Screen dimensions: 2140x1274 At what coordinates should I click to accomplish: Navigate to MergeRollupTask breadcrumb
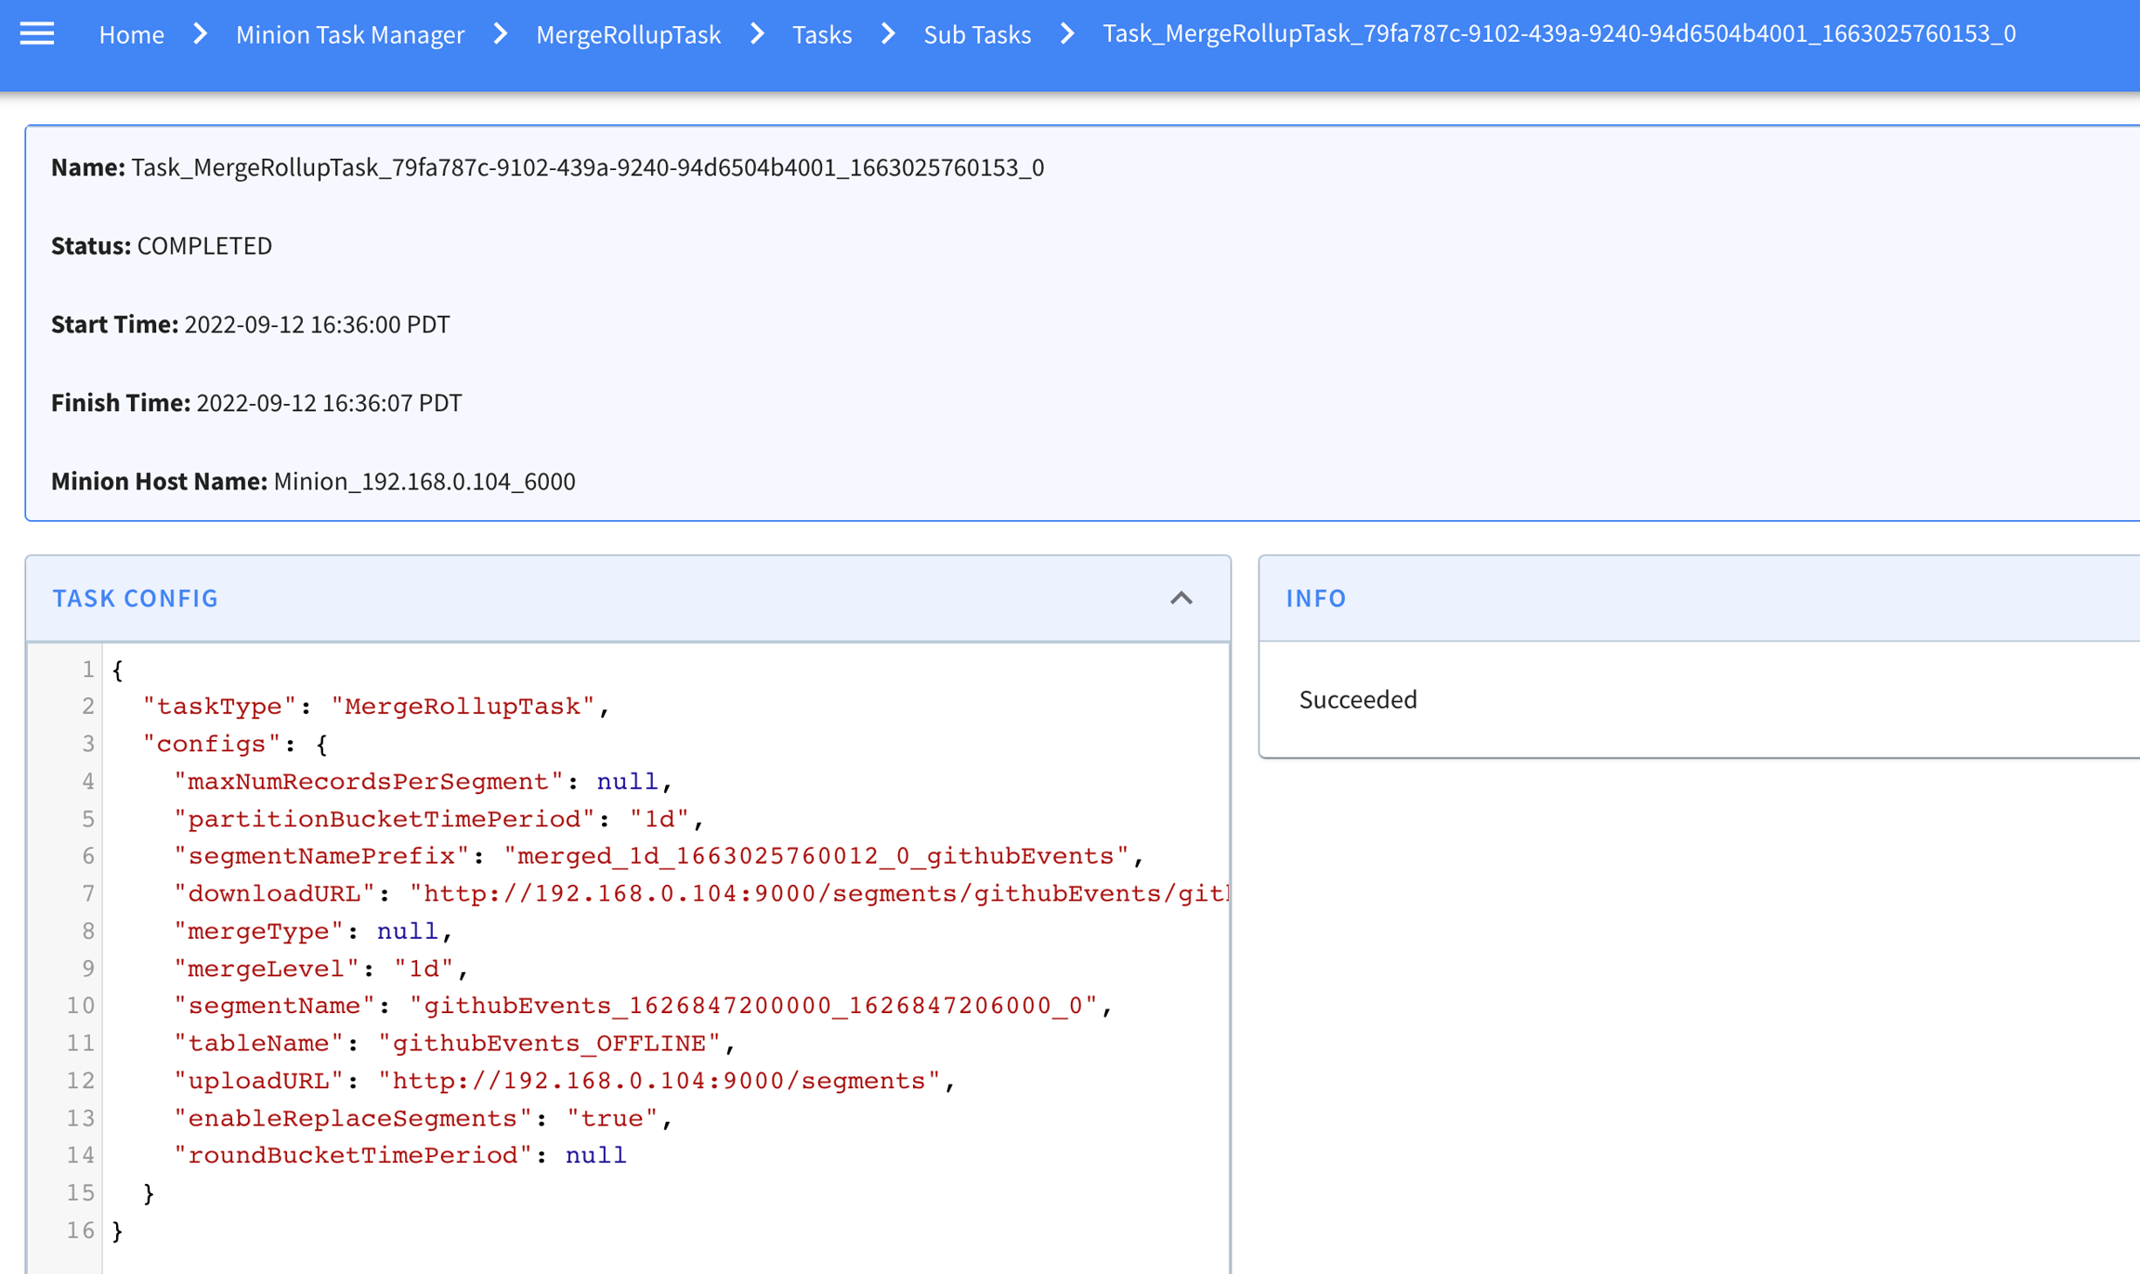tap(628, 34)
